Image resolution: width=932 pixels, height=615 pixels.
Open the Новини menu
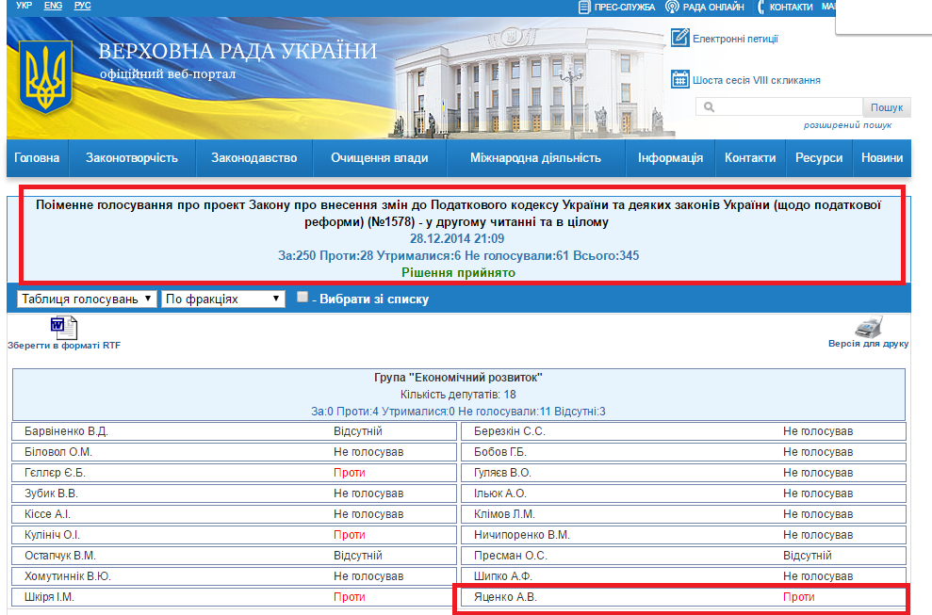[x=882, y=158]
